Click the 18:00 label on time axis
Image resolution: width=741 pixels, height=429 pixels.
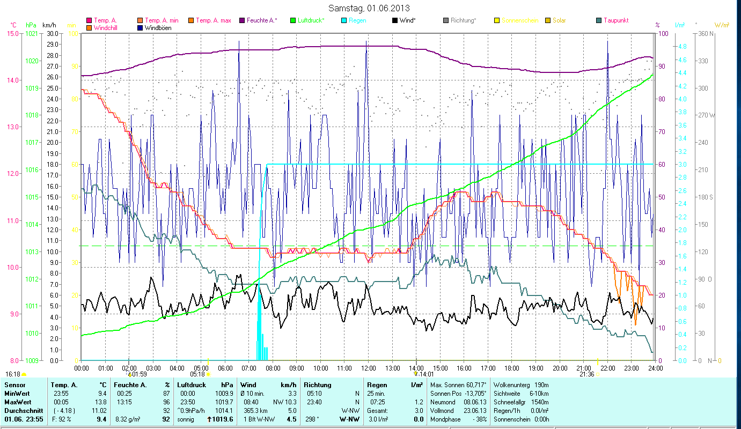(512, 368)
